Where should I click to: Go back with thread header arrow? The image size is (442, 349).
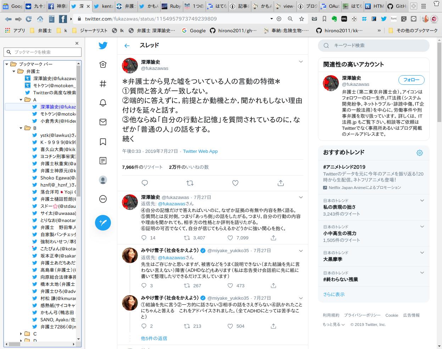click(x=127, y=45)
